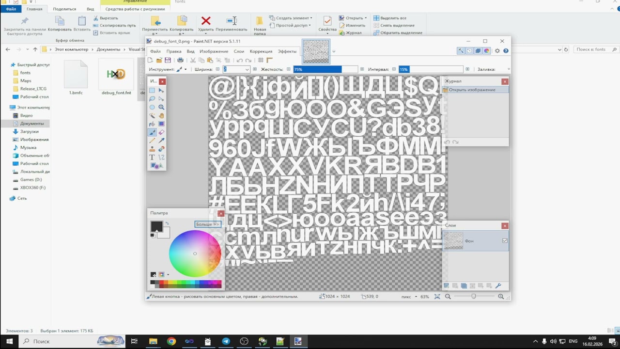Open layer properties wrench icon
The height and width of the screenshot is (349, 620).
(498, 286)
